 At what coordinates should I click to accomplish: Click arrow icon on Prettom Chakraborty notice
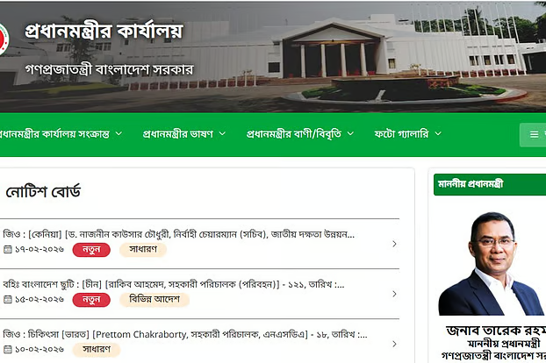pyautogui.click(x=394, y=344)
